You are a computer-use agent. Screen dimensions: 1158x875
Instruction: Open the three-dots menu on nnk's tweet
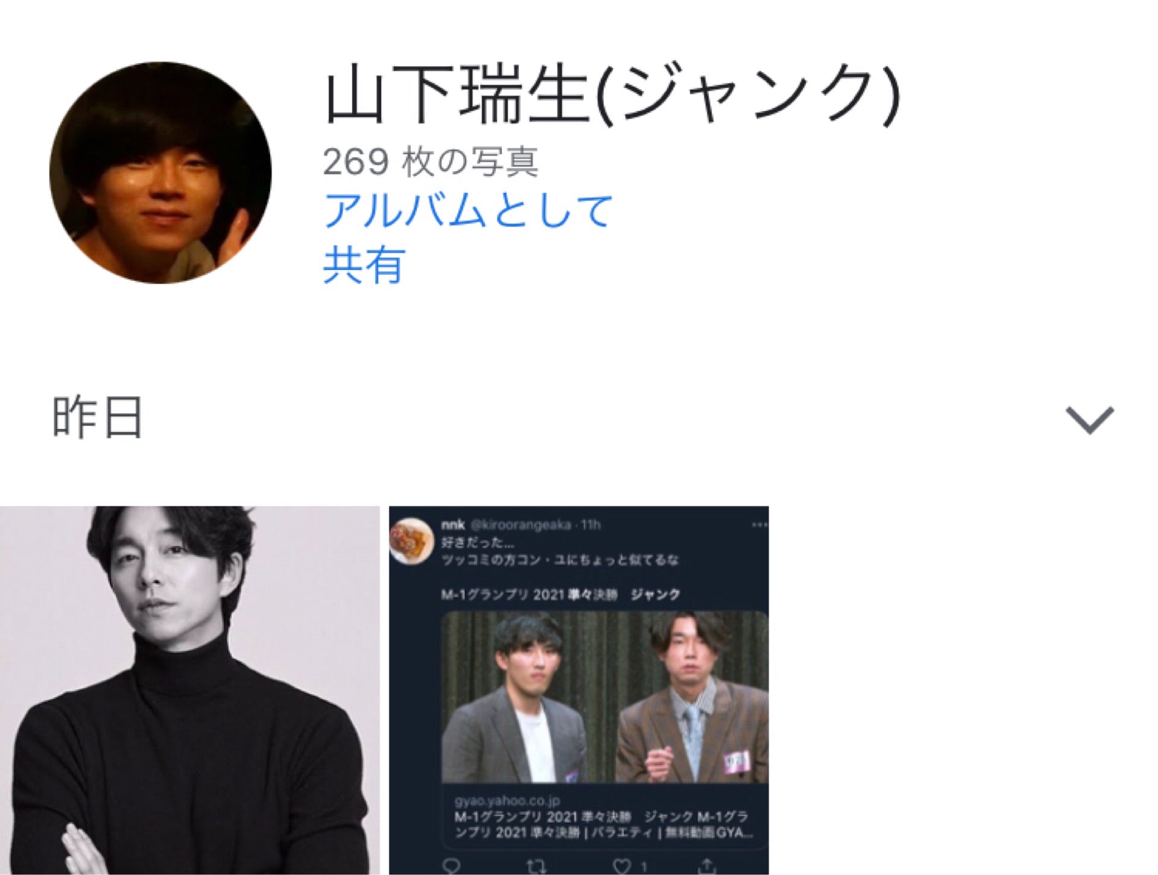pyautogui.click(x=759, y=525)
